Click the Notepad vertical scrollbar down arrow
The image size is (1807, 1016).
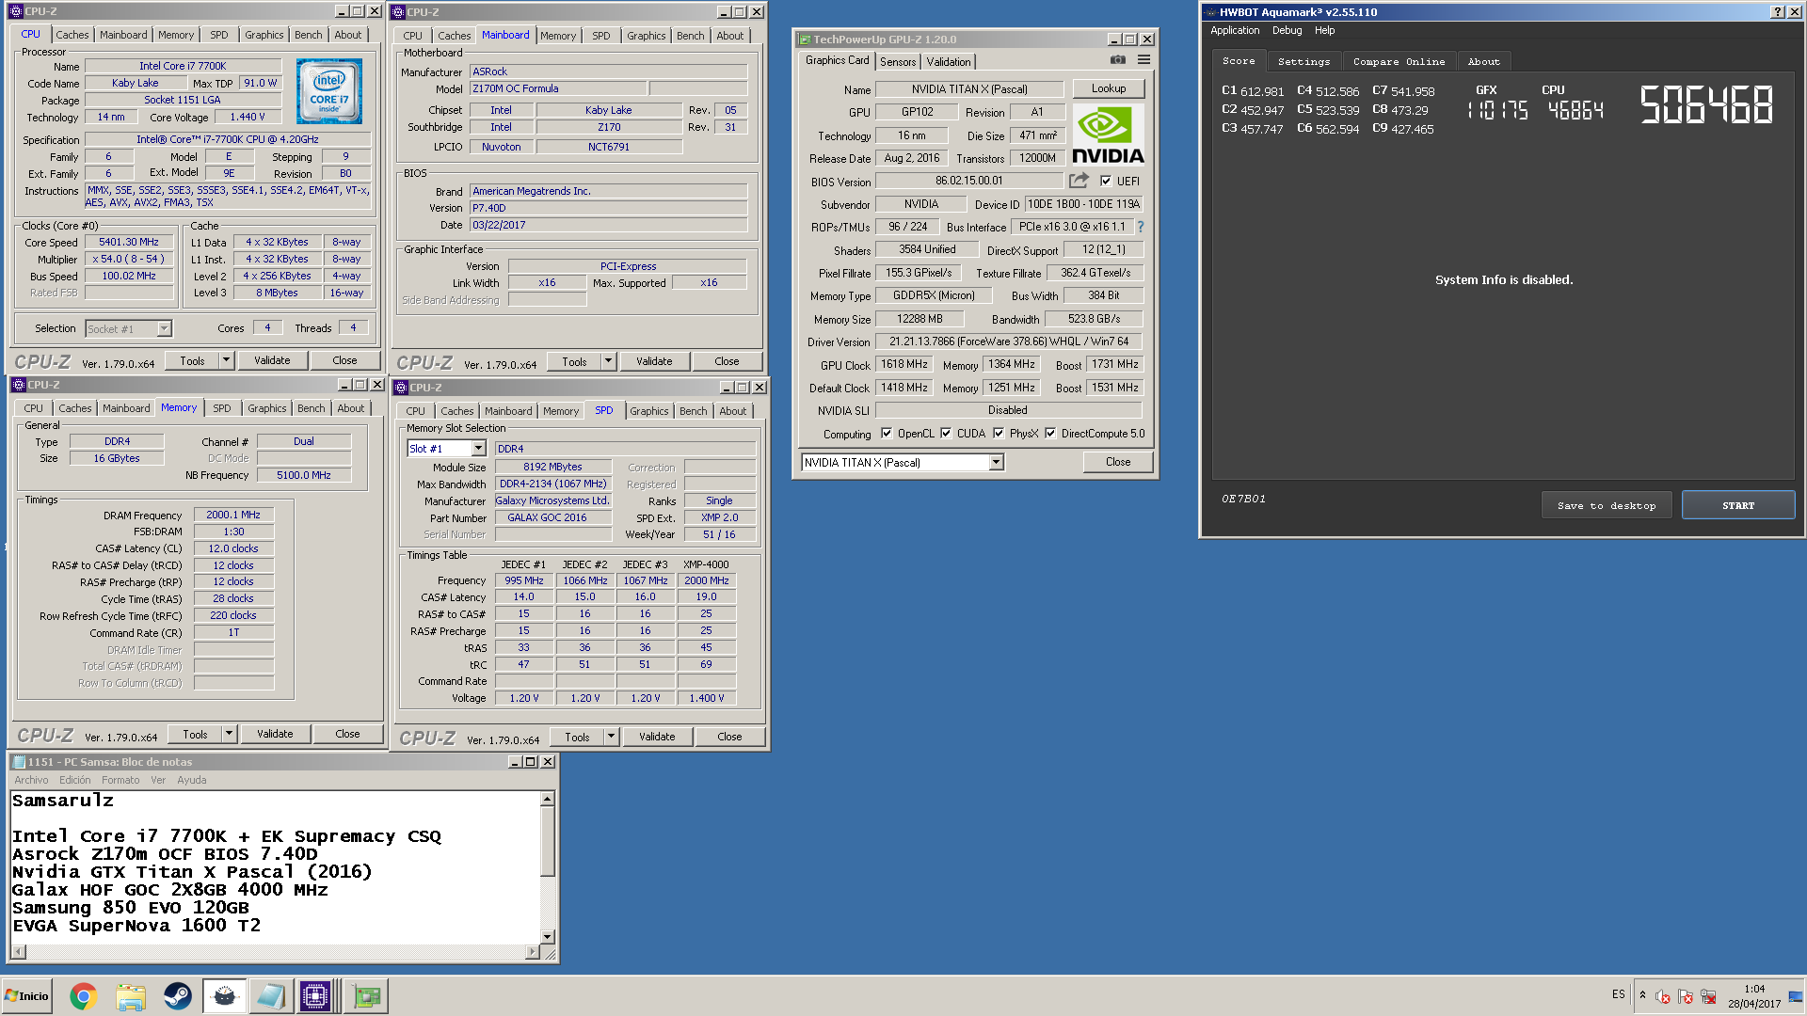547,937
